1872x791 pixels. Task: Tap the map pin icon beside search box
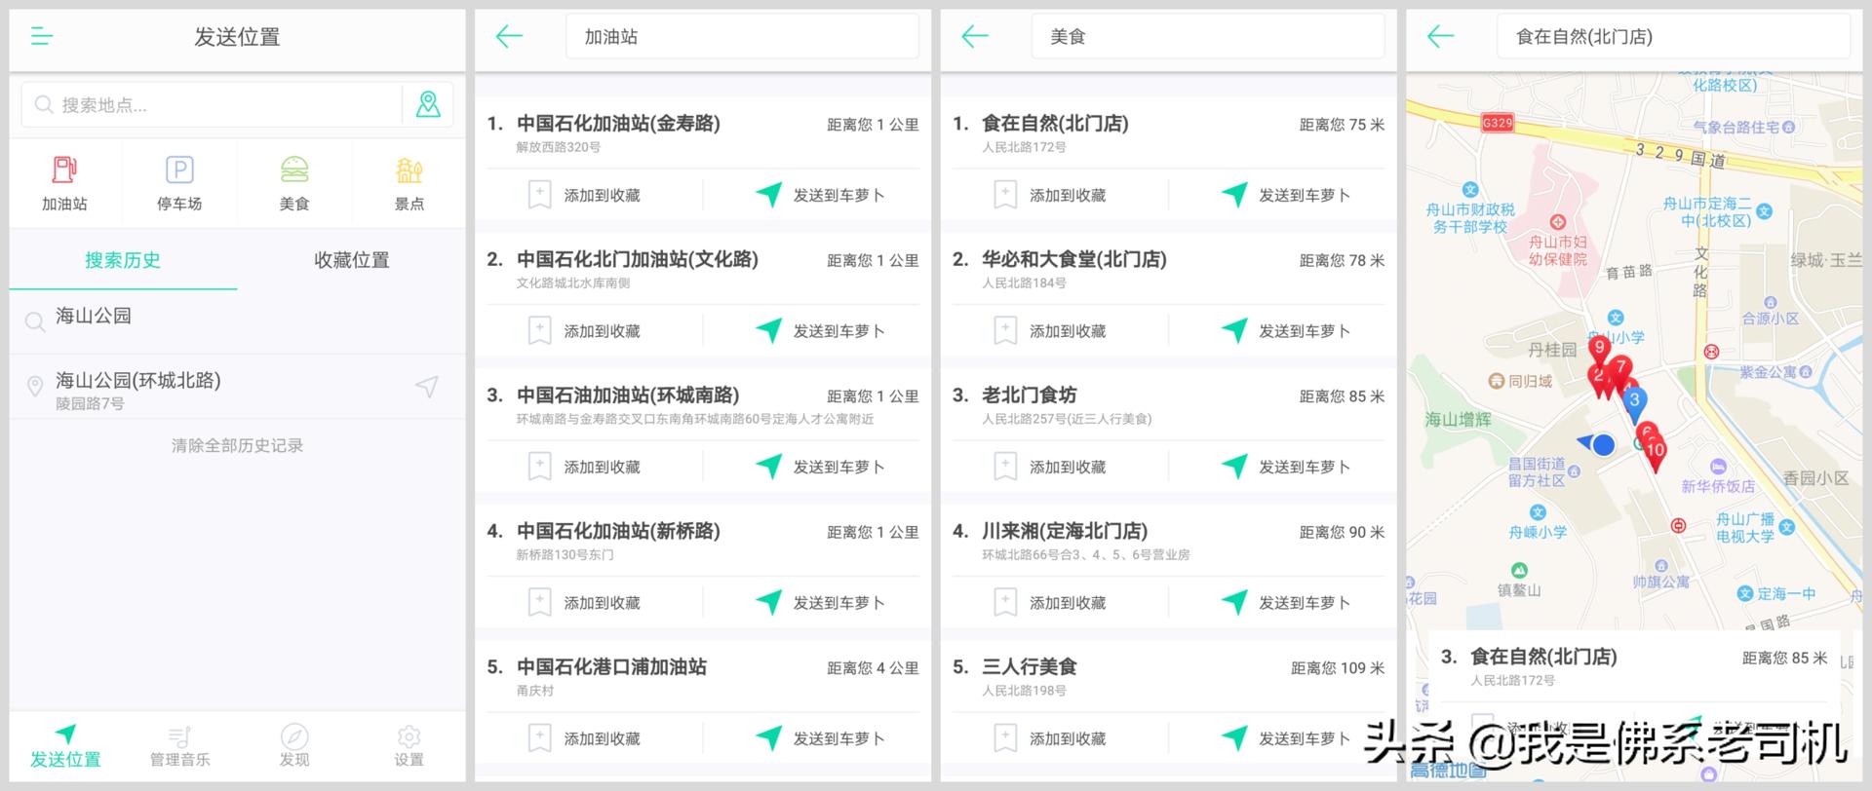coord(428,104)
